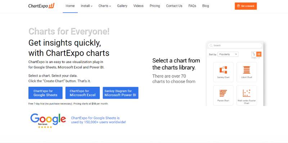Click the Get a reward button
Viewport: 288px width, 143px height.
coord(246,6)
